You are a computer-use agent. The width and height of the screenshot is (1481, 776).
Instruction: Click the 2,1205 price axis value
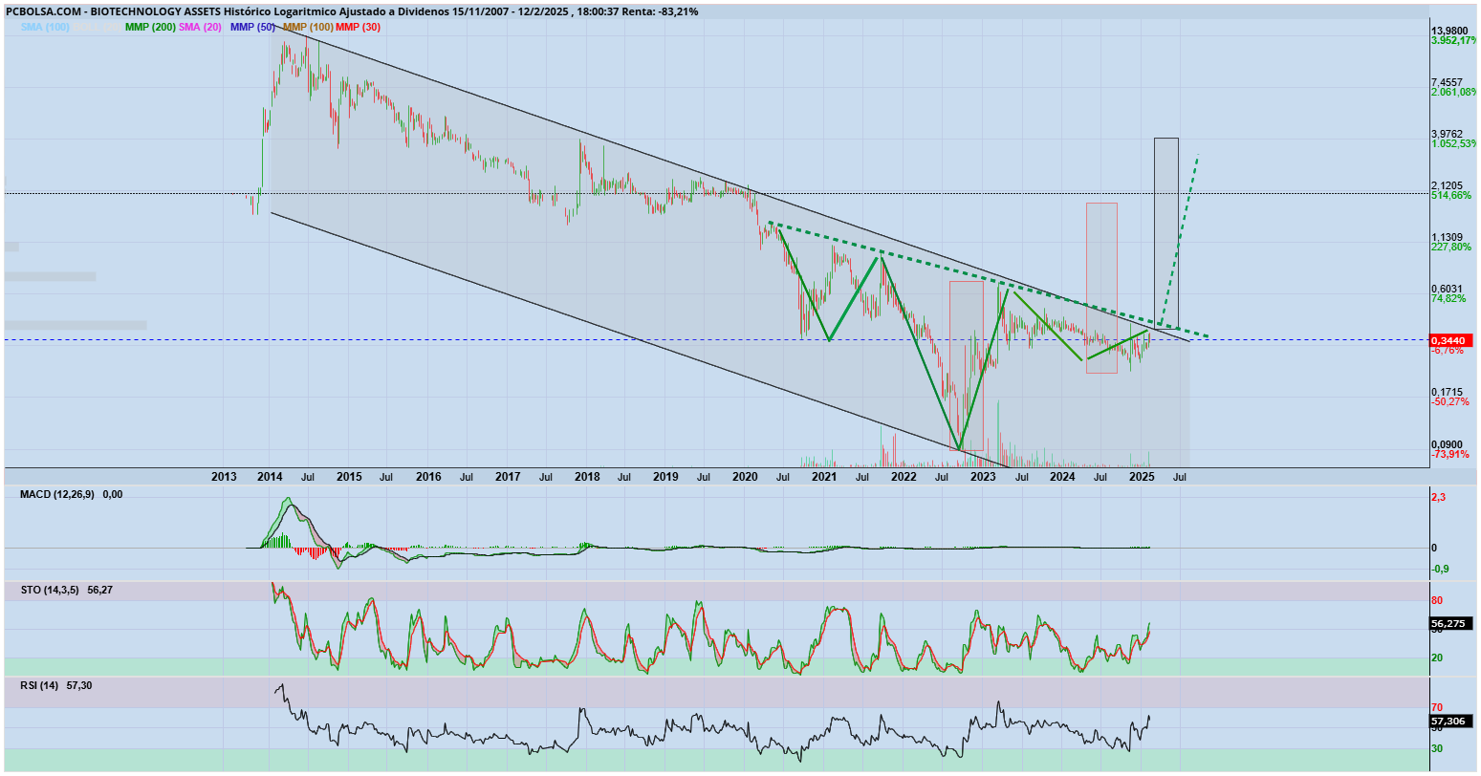tap(1448, 185)
